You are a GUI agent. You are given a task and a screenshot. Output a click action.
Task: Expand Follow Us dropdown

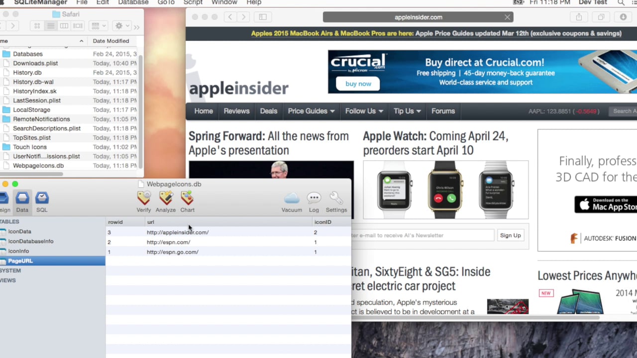(x=364, y=111)
